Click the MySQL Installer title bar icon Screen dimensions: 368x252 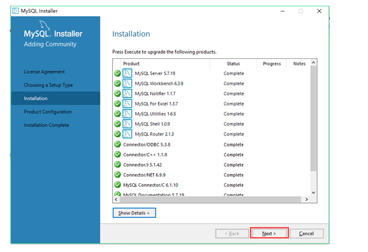coord(16,11)
